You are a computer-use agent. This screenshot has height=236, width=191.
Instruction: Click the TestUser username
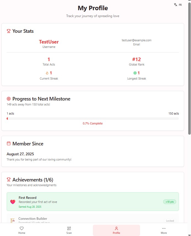tap(49, 42)
